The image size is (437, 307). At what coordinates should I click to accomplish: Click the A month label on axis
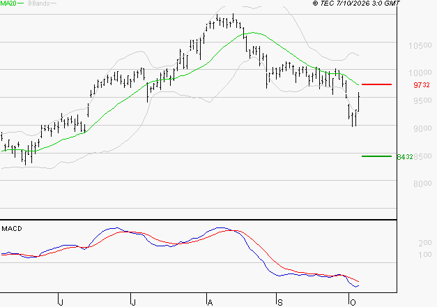(x=210, y=303)
